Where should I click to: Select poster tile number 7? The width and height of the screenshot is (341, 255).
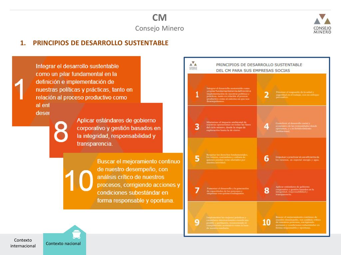click(222, 185)
